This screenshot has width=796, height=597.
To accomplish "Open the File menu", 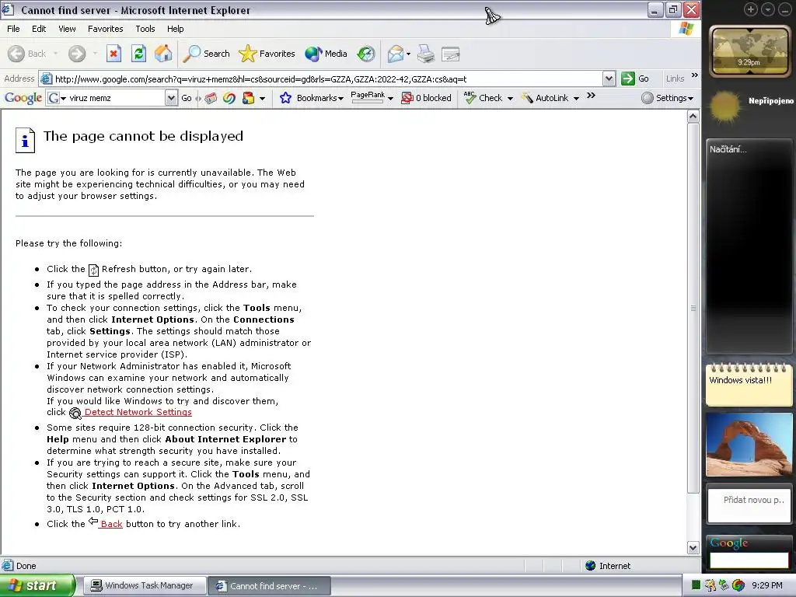I will click(13, 29).
